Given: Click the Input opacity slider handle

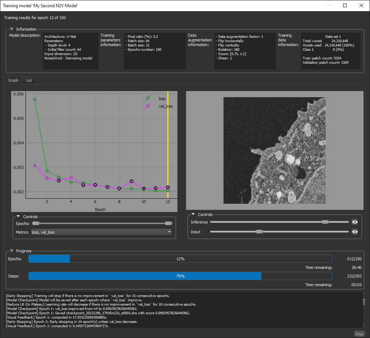Looking at the screenshot, I should (260, 232).
